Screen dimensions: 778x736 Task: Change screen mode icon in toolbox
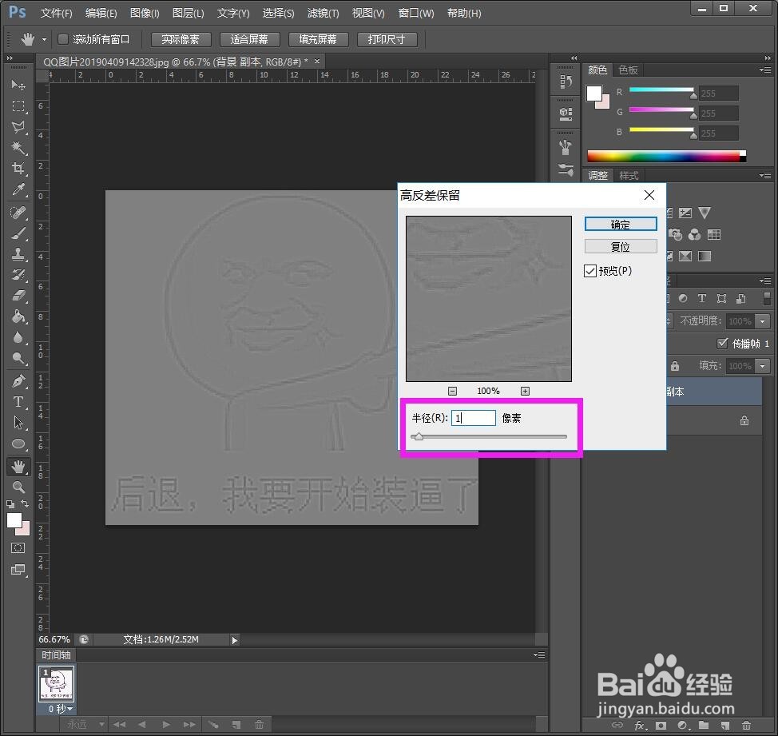pyautogui.click(x=18, y=569)
